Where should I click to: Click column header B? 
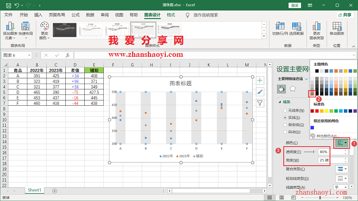(x=37, y=65)
